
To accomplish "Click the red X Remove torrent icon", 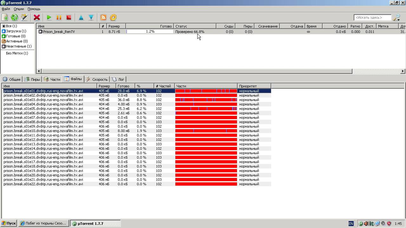I will (x=37, y=17).
